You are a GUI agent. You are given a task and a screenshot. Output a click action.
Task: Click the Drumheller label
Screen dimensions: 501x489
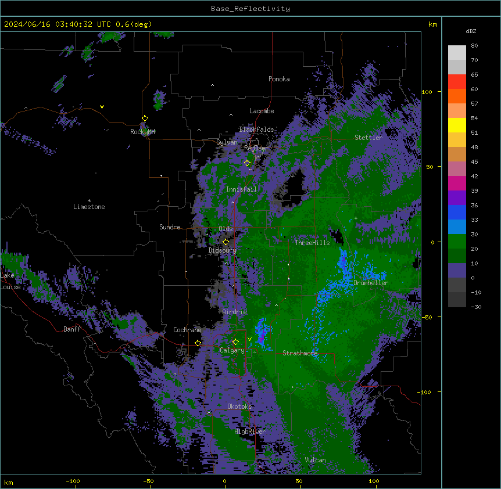[x=371, y=283]
